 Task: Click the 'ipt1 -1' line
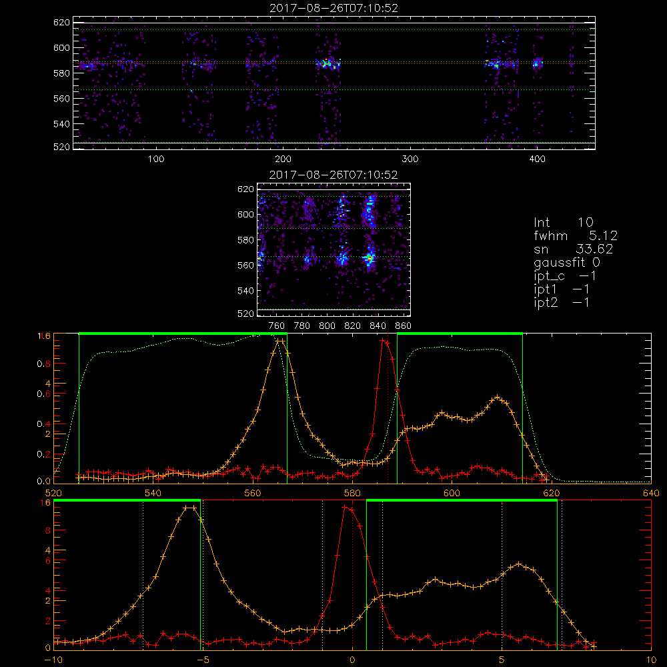(x=562, y=289)
